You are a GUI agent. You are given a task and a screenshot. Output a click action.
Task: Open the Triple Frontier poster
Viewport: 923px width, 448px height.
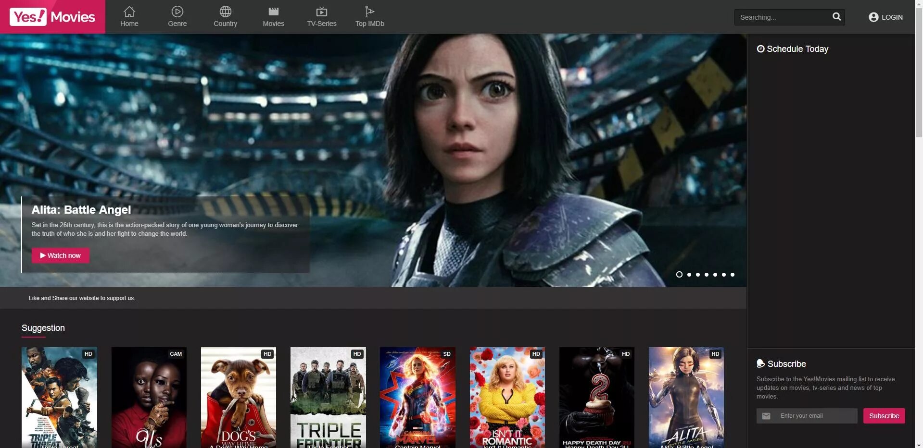pyautogui.click(x=328, y=398)
